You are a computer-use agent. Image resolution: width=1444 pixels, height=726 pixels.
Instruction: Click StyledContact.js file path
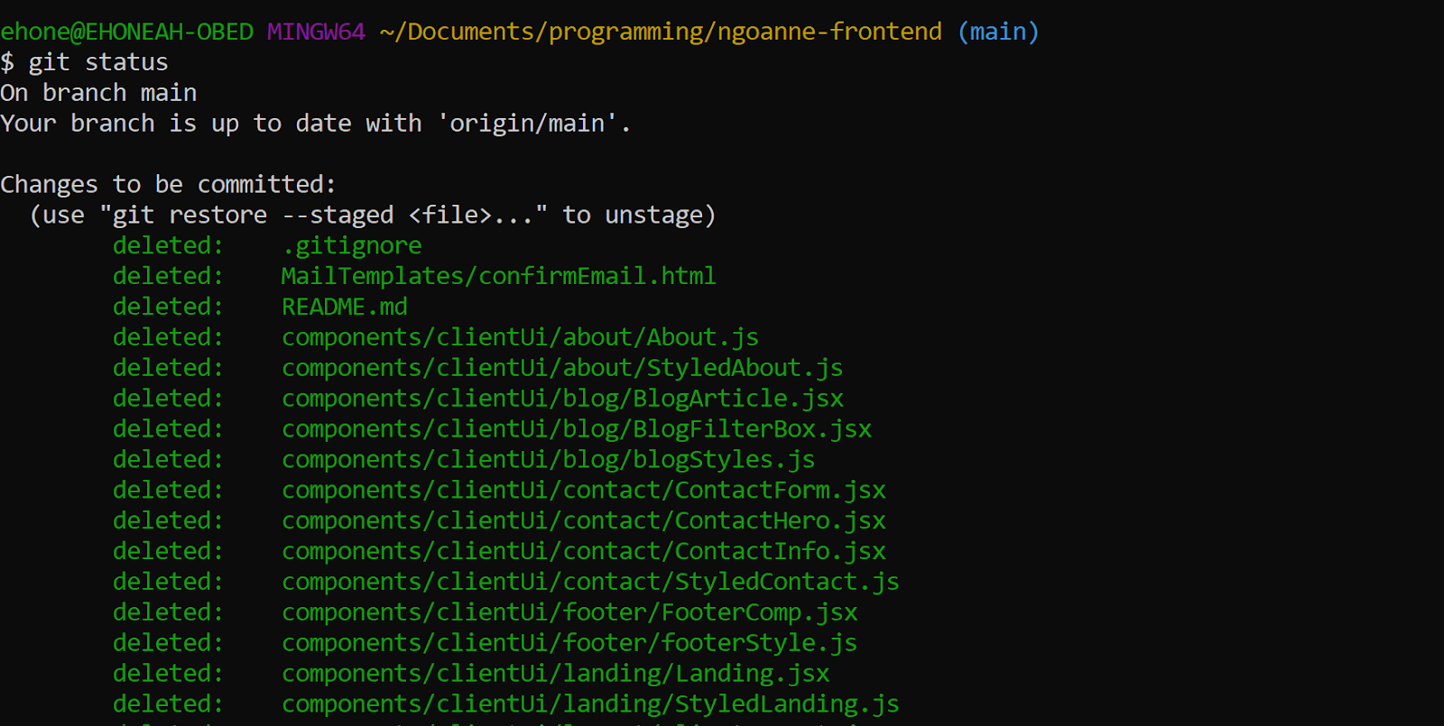click(x=590, y=582)
